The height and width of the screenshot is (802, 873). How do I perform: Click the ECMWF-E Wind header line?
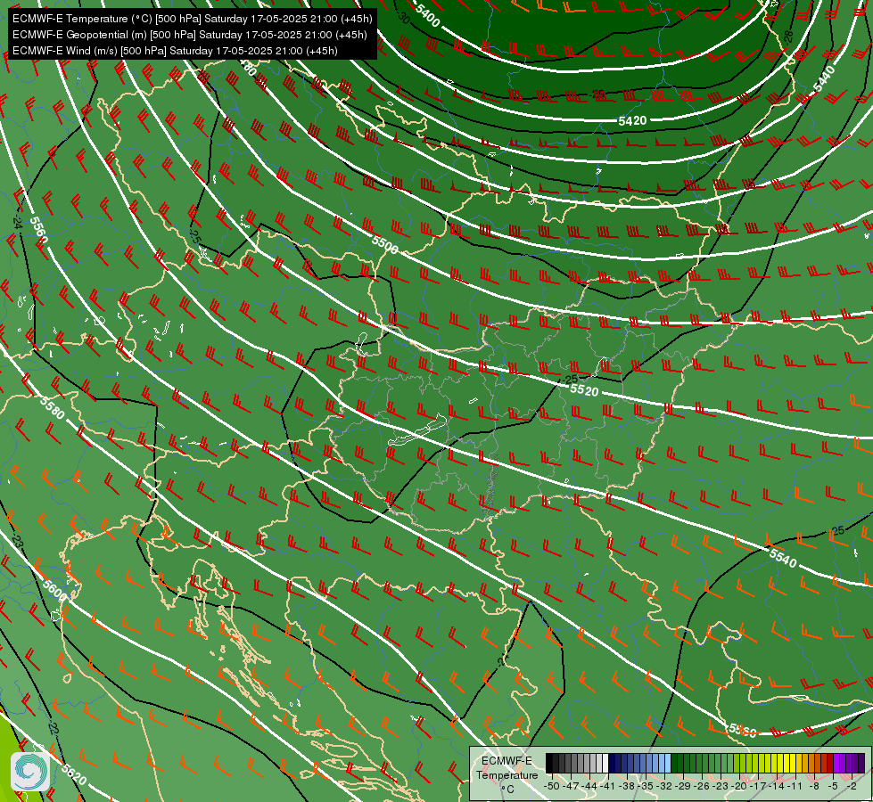click(x=175, y=51)
